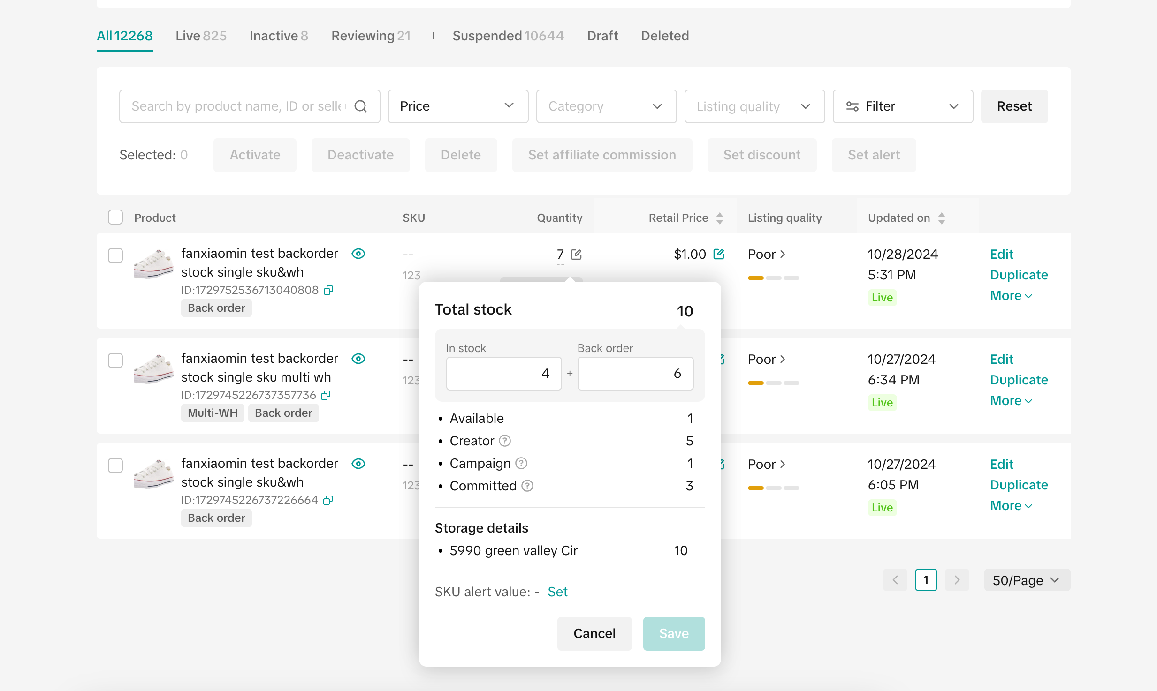
Task: Click the Creator help question icon
Action: click(x=505, y=441)
